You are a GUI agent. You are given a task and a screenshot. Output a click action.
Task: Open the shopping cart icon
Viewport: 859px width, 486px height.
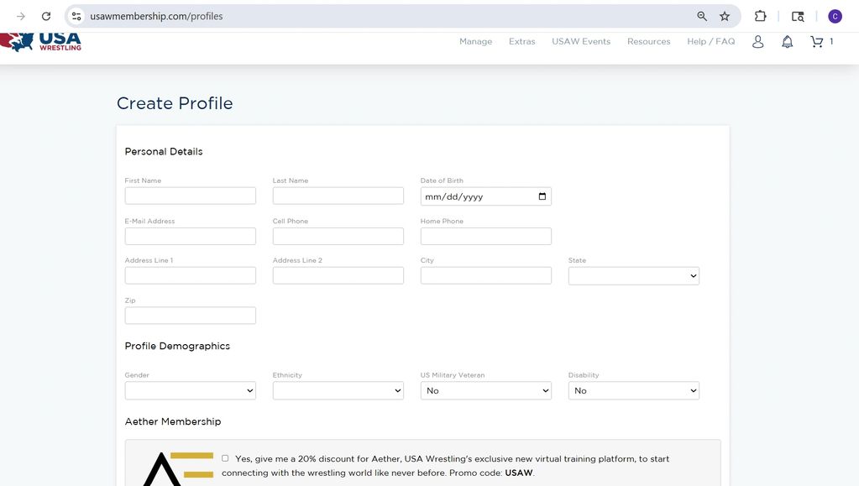tap(816, 42)
